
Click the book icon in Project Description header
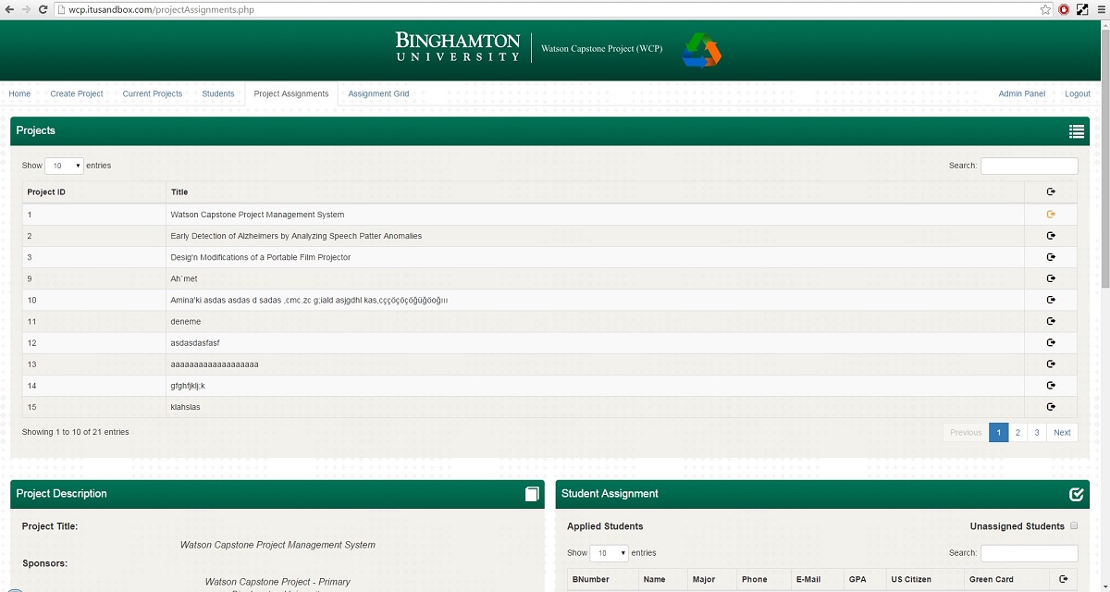point(532,494)
